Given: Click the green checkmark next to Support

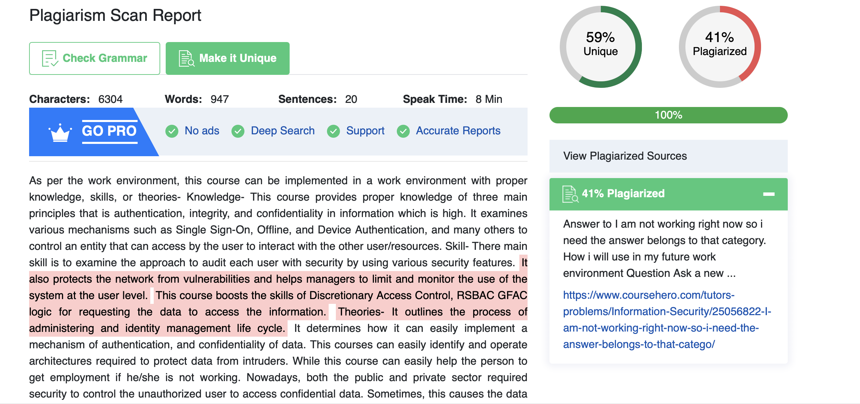Looking at the screenshot, I should 333,131.
